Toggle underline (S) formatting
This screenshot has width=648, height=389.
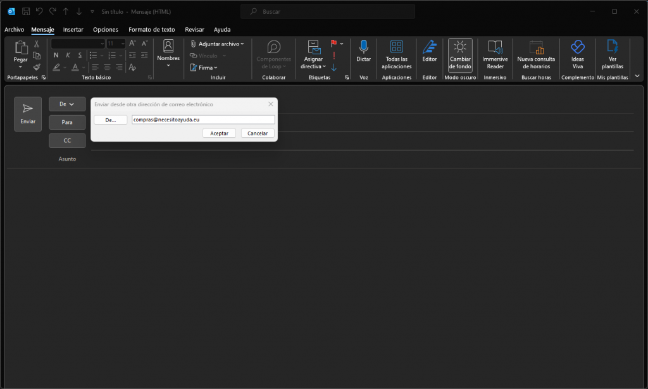pyautogui.click(x=80, y=55)
